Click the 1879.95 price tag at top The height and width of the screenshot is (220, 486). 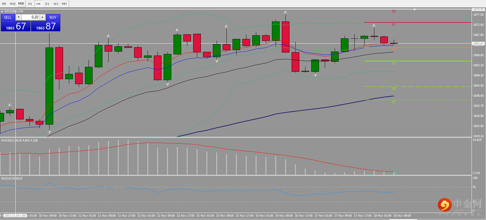coord(478,10)
